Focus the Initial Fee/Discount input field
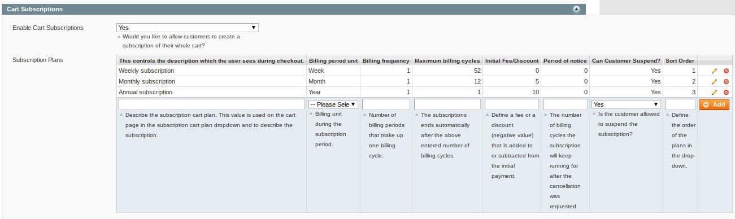Viewport: 735px width, 219px height. [x=512, y=104]
